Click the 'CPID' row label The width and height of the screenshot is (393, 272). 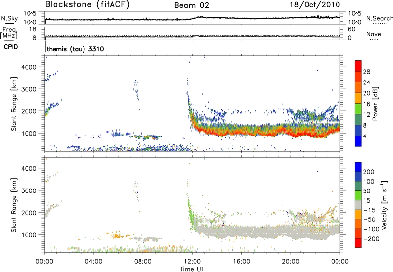click(x=11, y=47)
